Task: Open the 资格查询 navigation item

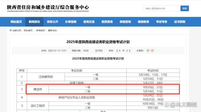Action: pos(125,22)
